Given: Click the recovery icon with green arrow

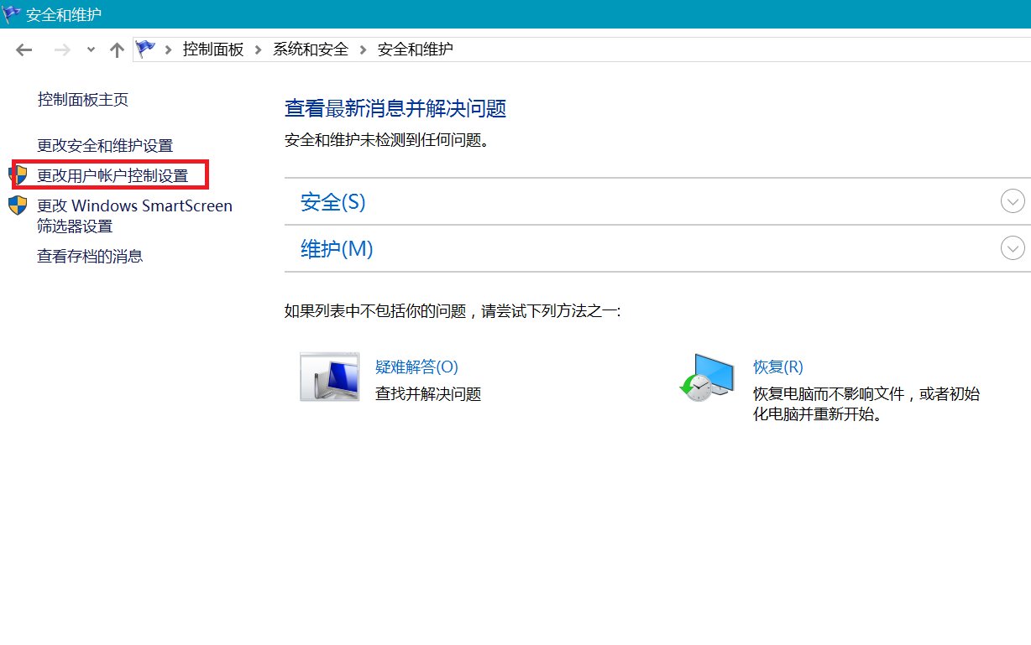Looking at the screenshot, I should click(707, 378).
